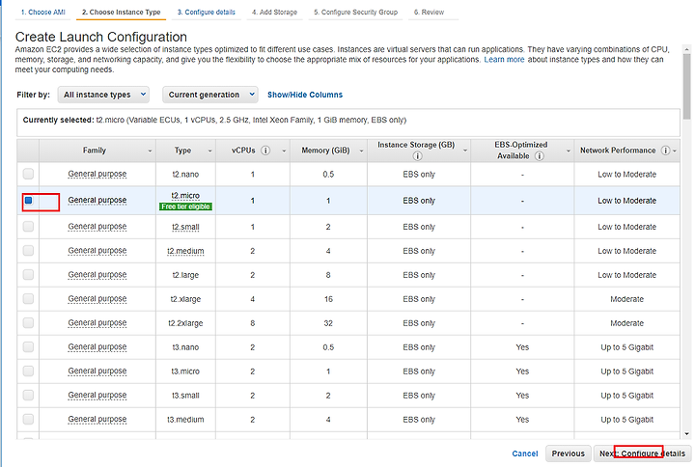The width and height of the screenshot is (695, 467).
Task: Select the t2.xlarge instance checkbox
Action: [x=28, y=299]
